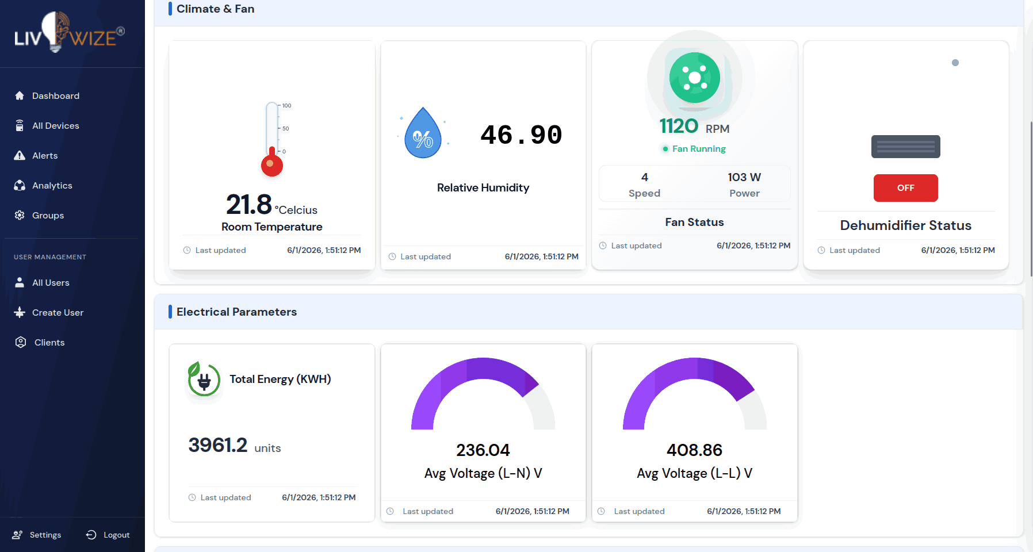
Task: Click the Create User plus icon
Action: click(20, 312)
